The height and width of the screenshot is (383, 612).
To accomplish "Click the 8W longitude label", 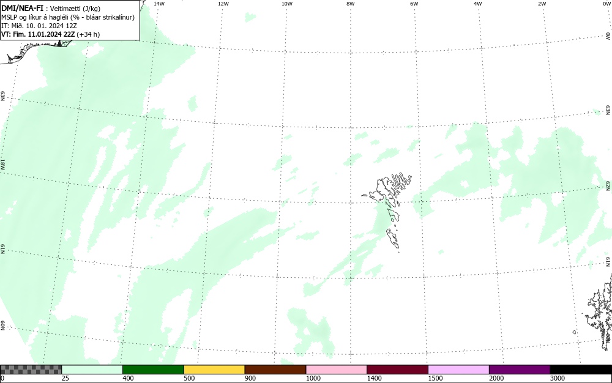I will coord(351,4).
